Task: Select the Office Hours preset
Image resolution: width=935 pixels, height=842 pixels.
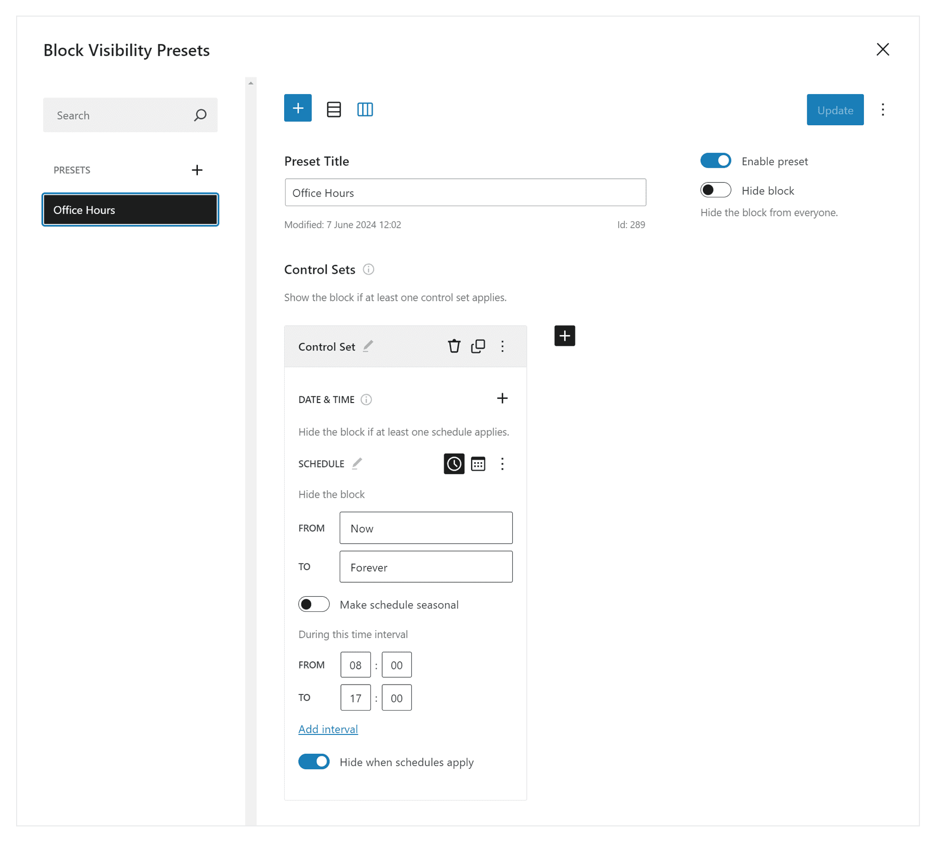Action: [130, 210]
